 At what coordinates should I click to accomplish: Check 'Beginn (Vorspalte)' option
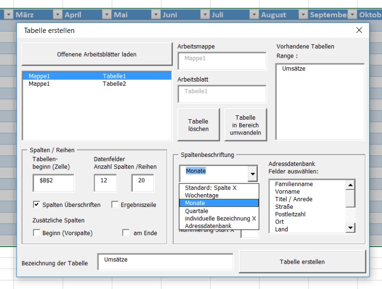point(36,233)
